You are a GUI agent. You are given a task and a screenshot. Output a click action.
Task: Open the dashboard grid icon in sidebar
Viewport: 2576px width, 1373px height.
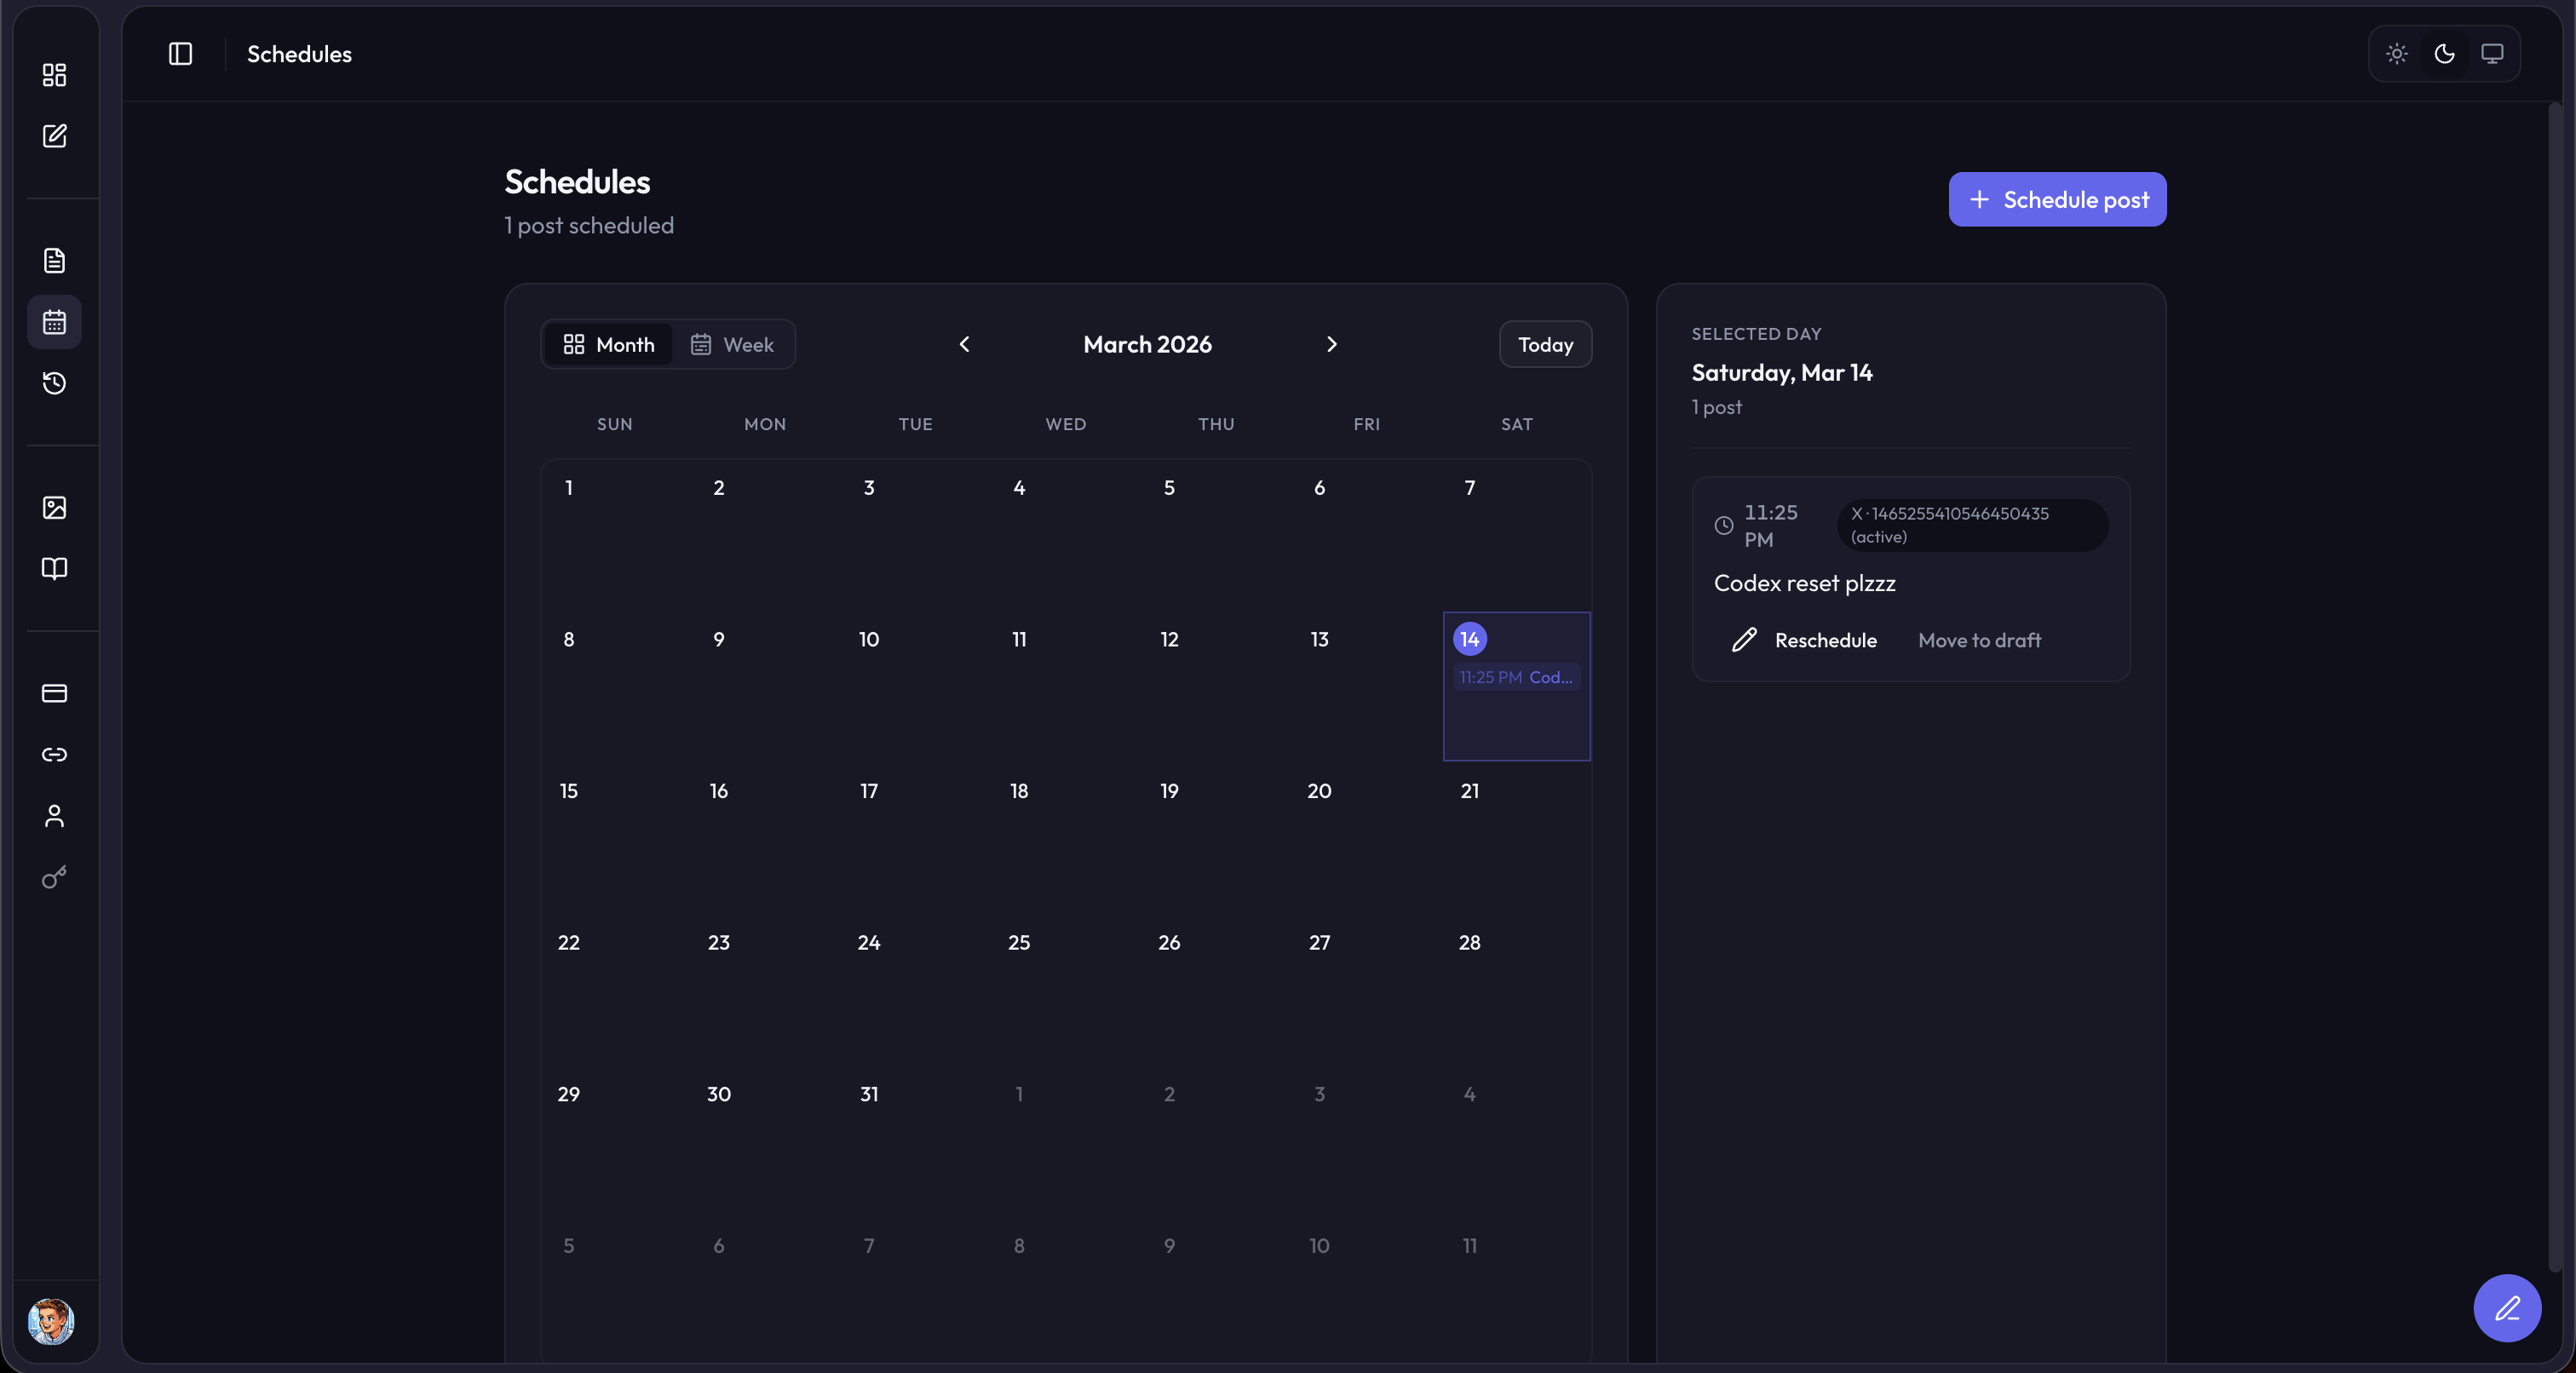[54, 75]
